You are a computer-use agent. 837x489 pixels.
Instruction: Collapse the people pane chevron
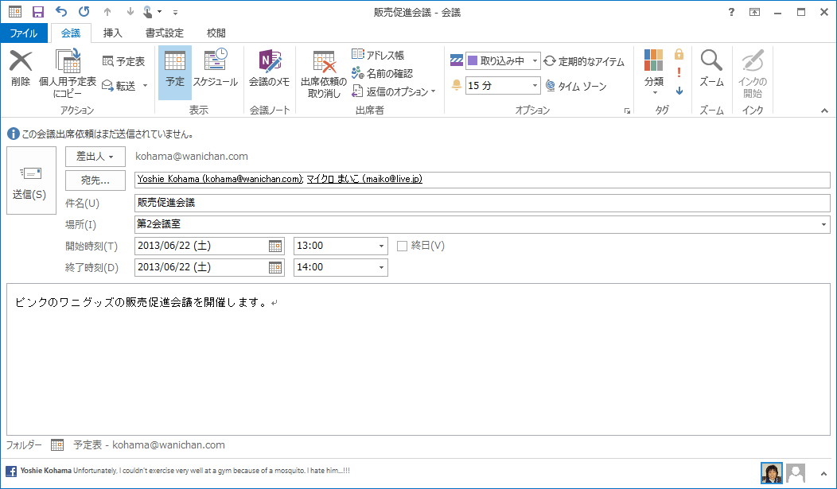click(824, 473)
